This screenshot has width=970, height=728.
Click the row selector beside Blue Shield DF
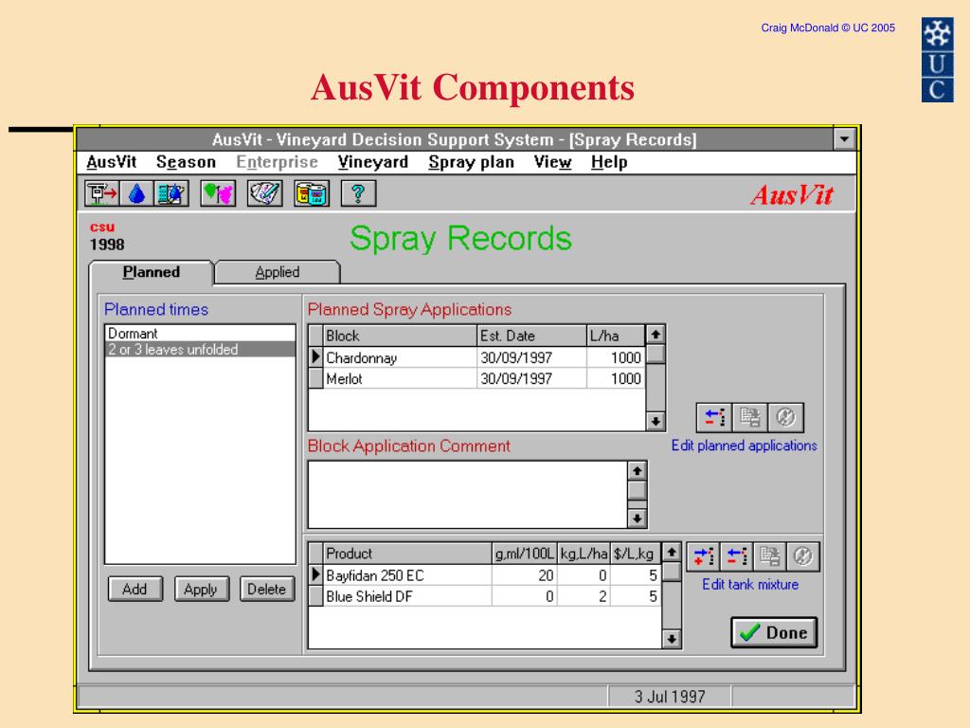pos(315,596)
